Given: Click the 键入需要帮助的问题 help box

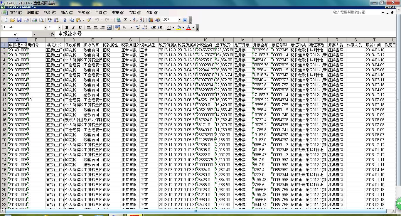Looking at the screenshot, I should pyautogui.click(x=356, y=12).
